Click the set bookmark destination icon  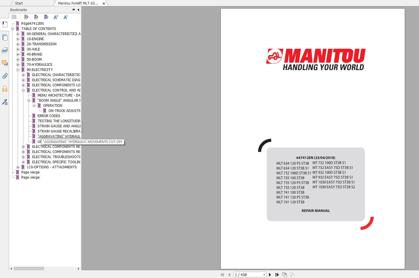coord(46,17)
